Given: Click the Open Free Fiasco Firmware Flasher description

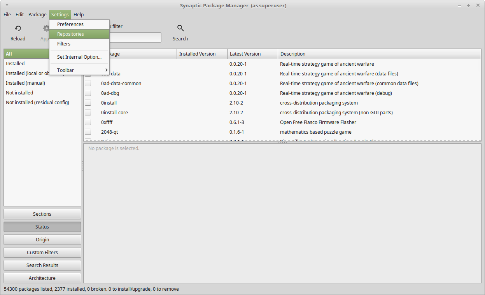Looking at the screenshot, I should click(318, 122).
